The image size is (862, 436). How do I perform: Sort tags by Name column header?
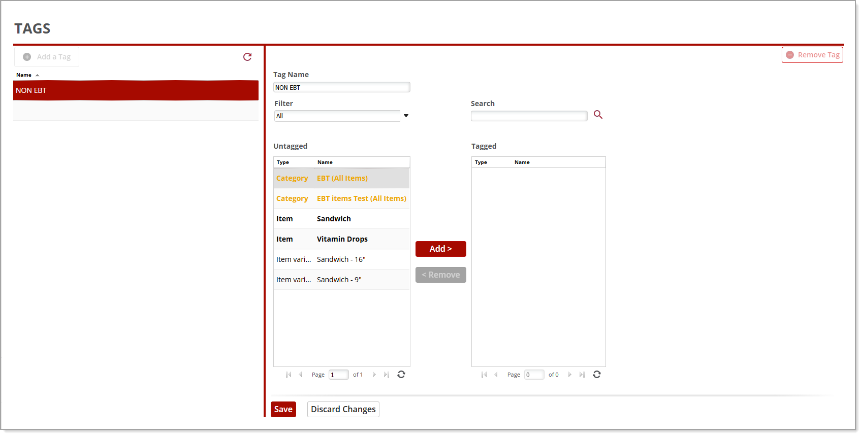click(x=24, y=75)
